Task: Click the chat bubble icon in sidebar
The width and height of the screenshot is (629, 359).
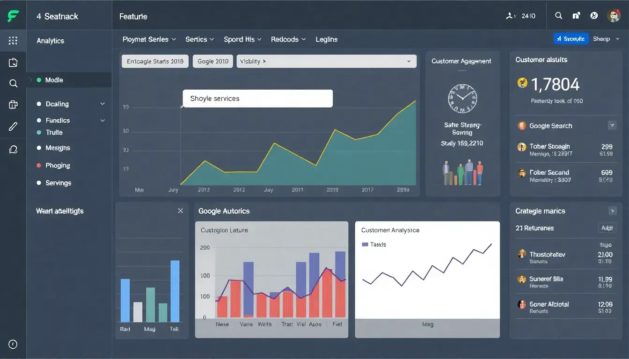Action: coord(13,150)
